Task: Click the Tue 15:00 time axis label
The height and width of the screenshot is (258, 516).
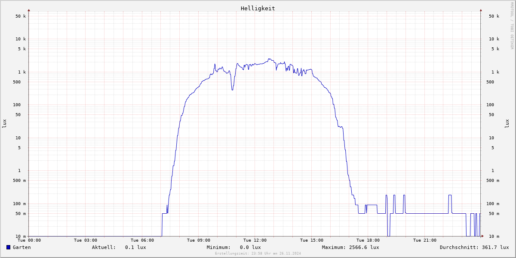Action: tap(312, 240)
